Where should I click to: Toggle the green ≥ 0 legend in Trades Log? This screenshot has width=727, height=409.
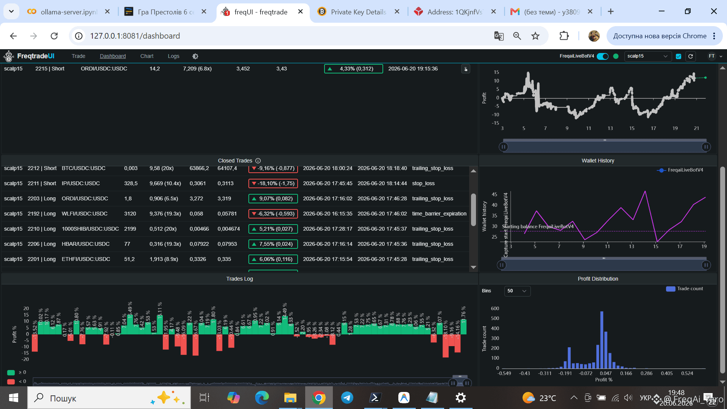[17, 373]
